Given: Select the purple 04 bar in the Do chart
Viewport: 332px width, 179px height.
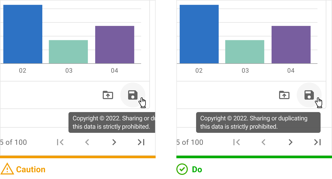Looking at the screenshot, I should tap(291, 45).
